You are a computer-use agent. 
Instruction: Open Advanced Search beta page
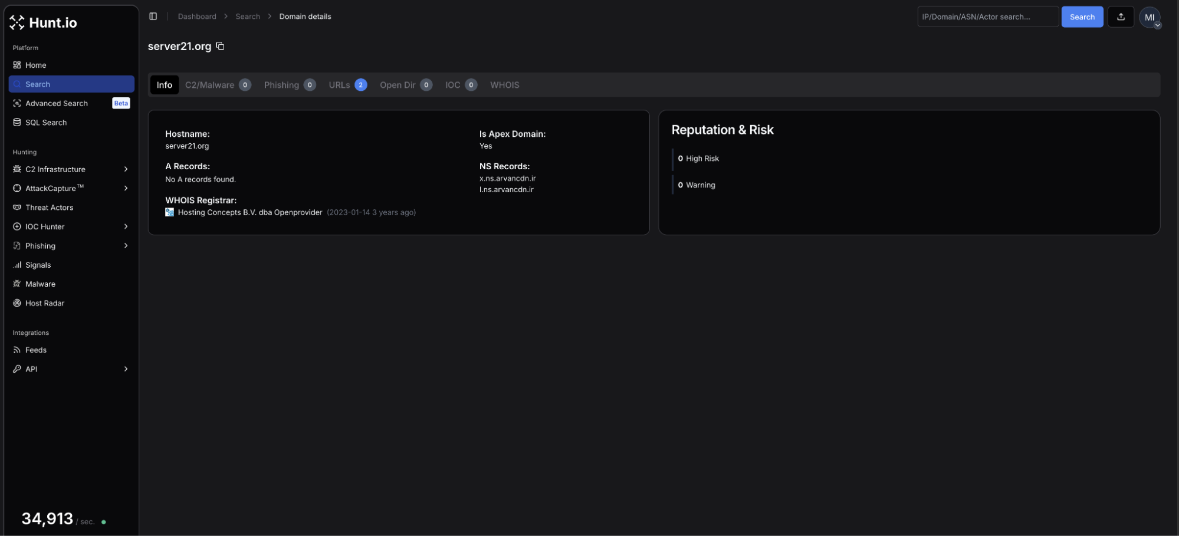pos(57,103)
